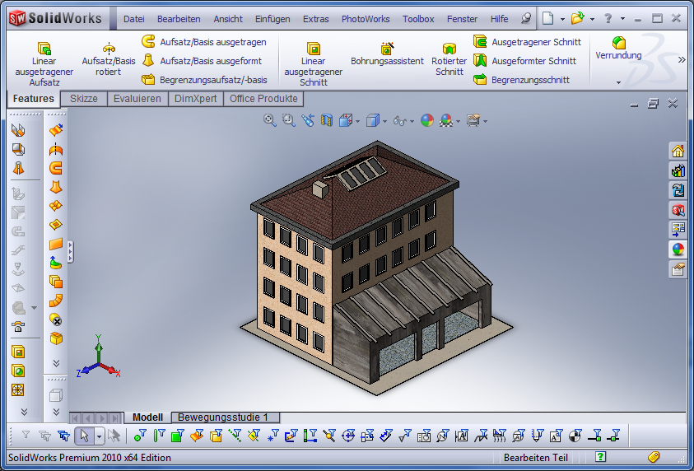Switch to the Skizze tab
This screenshot has height=471, width=694.
tap(83, 99)
